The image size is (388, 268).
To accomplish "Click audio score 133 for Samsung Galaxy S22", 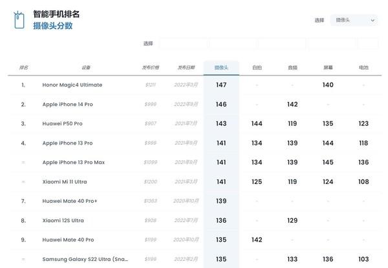I will (292, 259).
